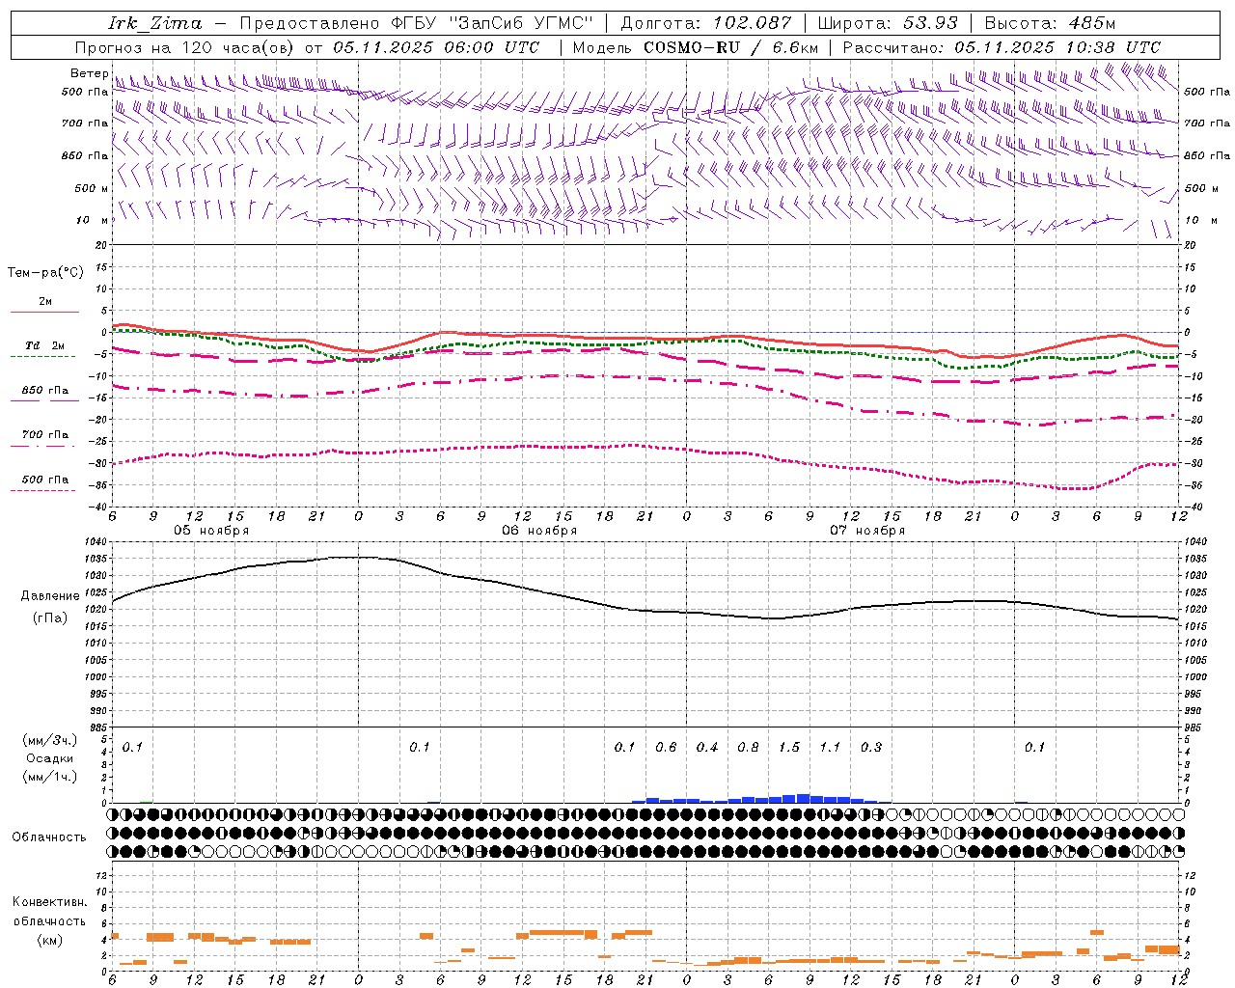Click the (км) unit label of convective panel
Viewport: 1235px width, 988px height.
pyautogui.click(x=49, y=940)
